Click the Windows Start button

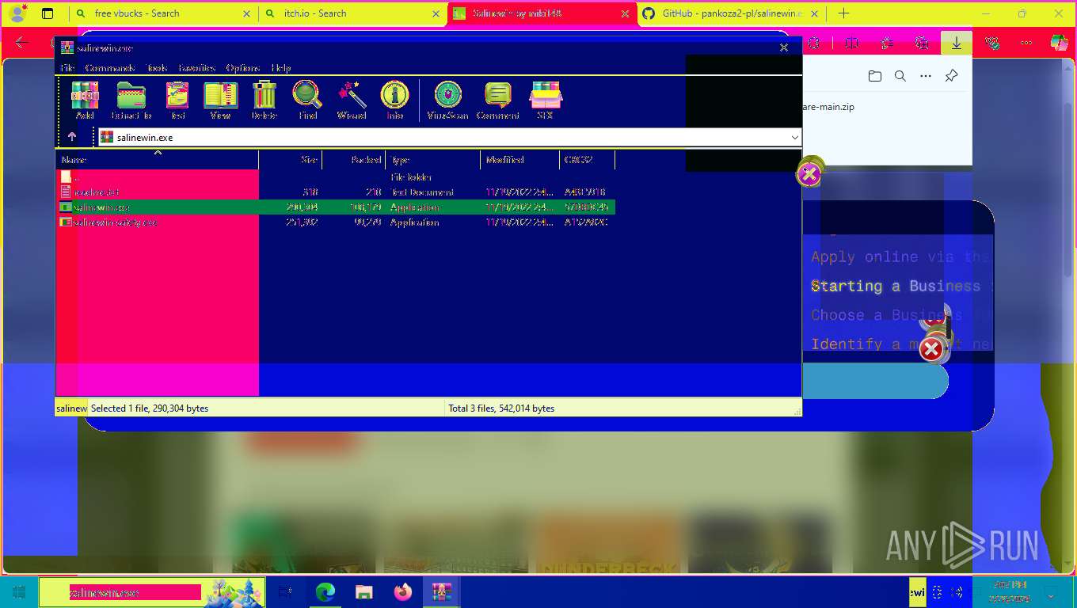coord(19,592)
